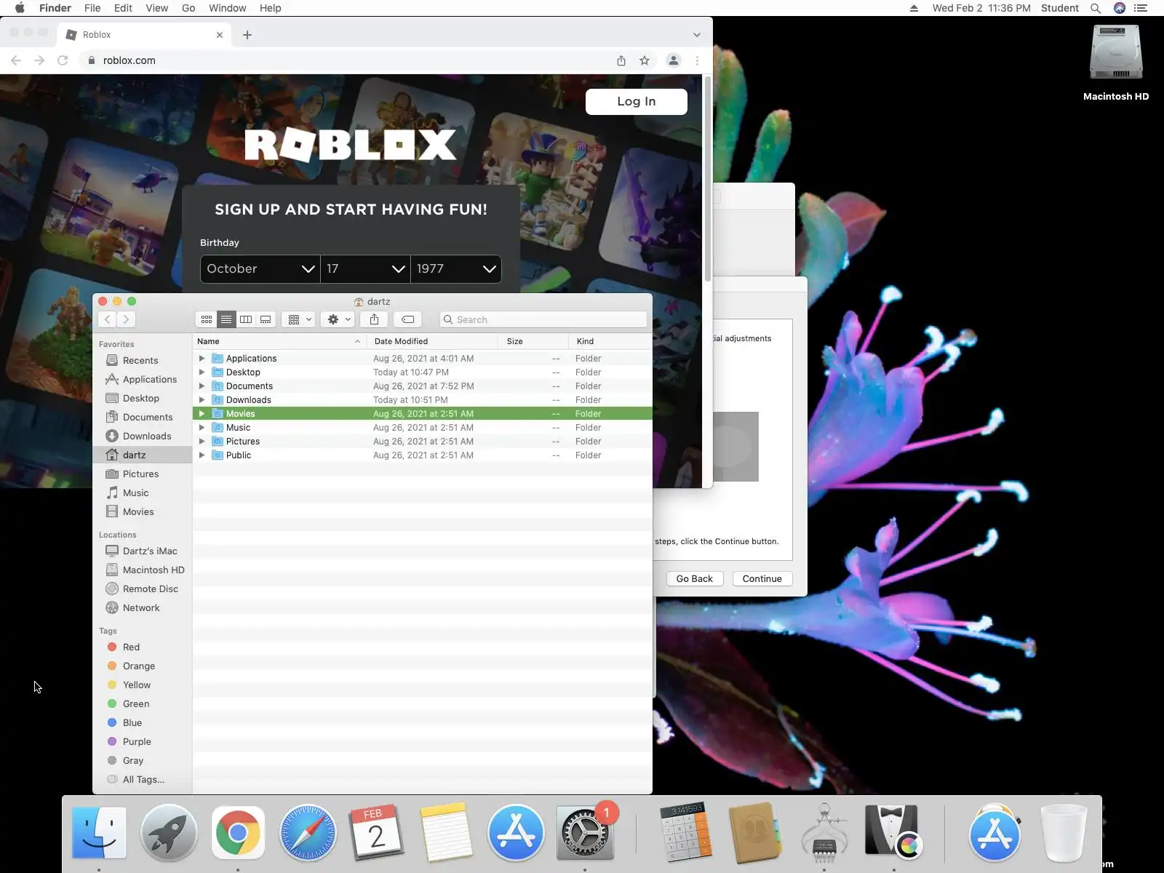Switch Finder to gallery view
This screenshot has height=873, width=1164.
(x=266, y=319)
